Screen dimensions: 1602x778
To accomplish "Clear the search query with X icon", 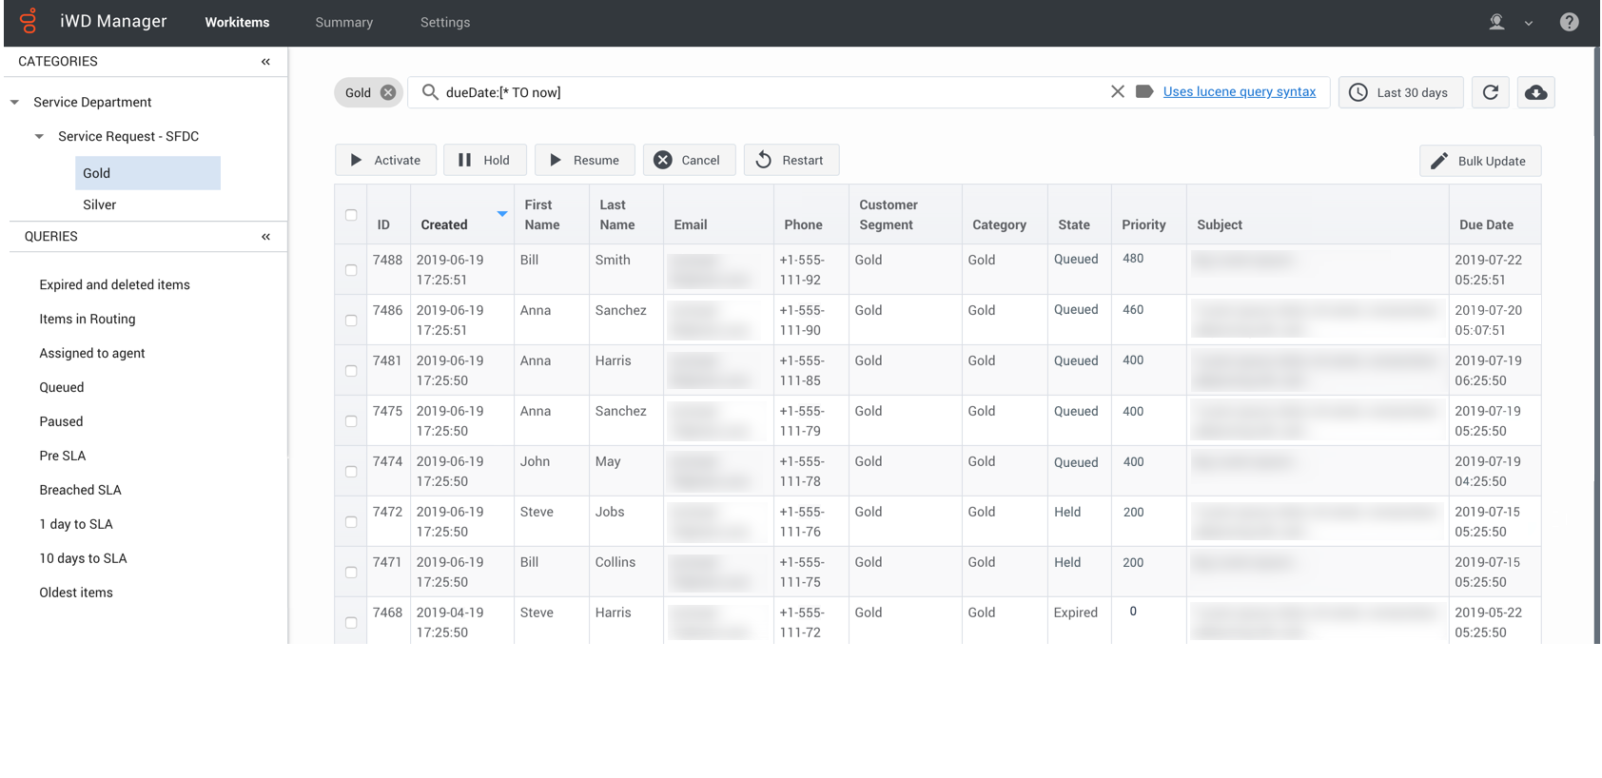I will point(1117,91).
